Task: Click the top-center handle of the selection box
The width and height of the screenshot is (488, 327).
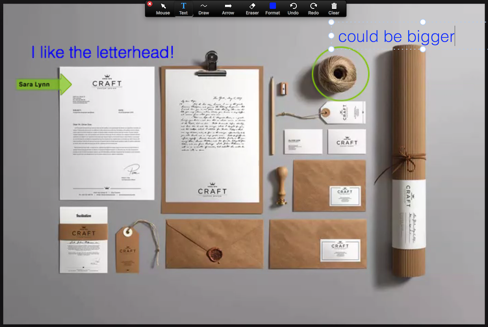Action: (423, 22)
